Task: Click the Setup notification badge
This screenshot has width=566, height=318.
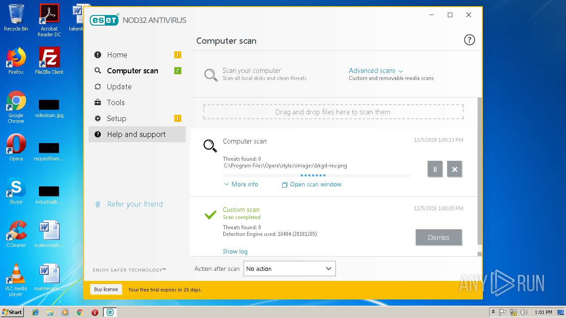Action: click(x=178, y=118)
